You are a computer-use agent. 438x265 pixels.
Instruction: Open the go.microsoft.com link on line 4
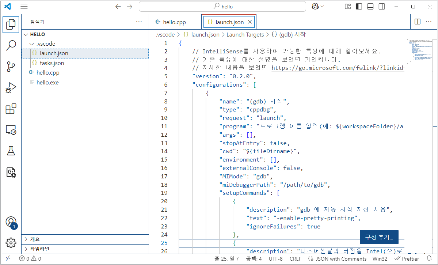tap(338, 68)
